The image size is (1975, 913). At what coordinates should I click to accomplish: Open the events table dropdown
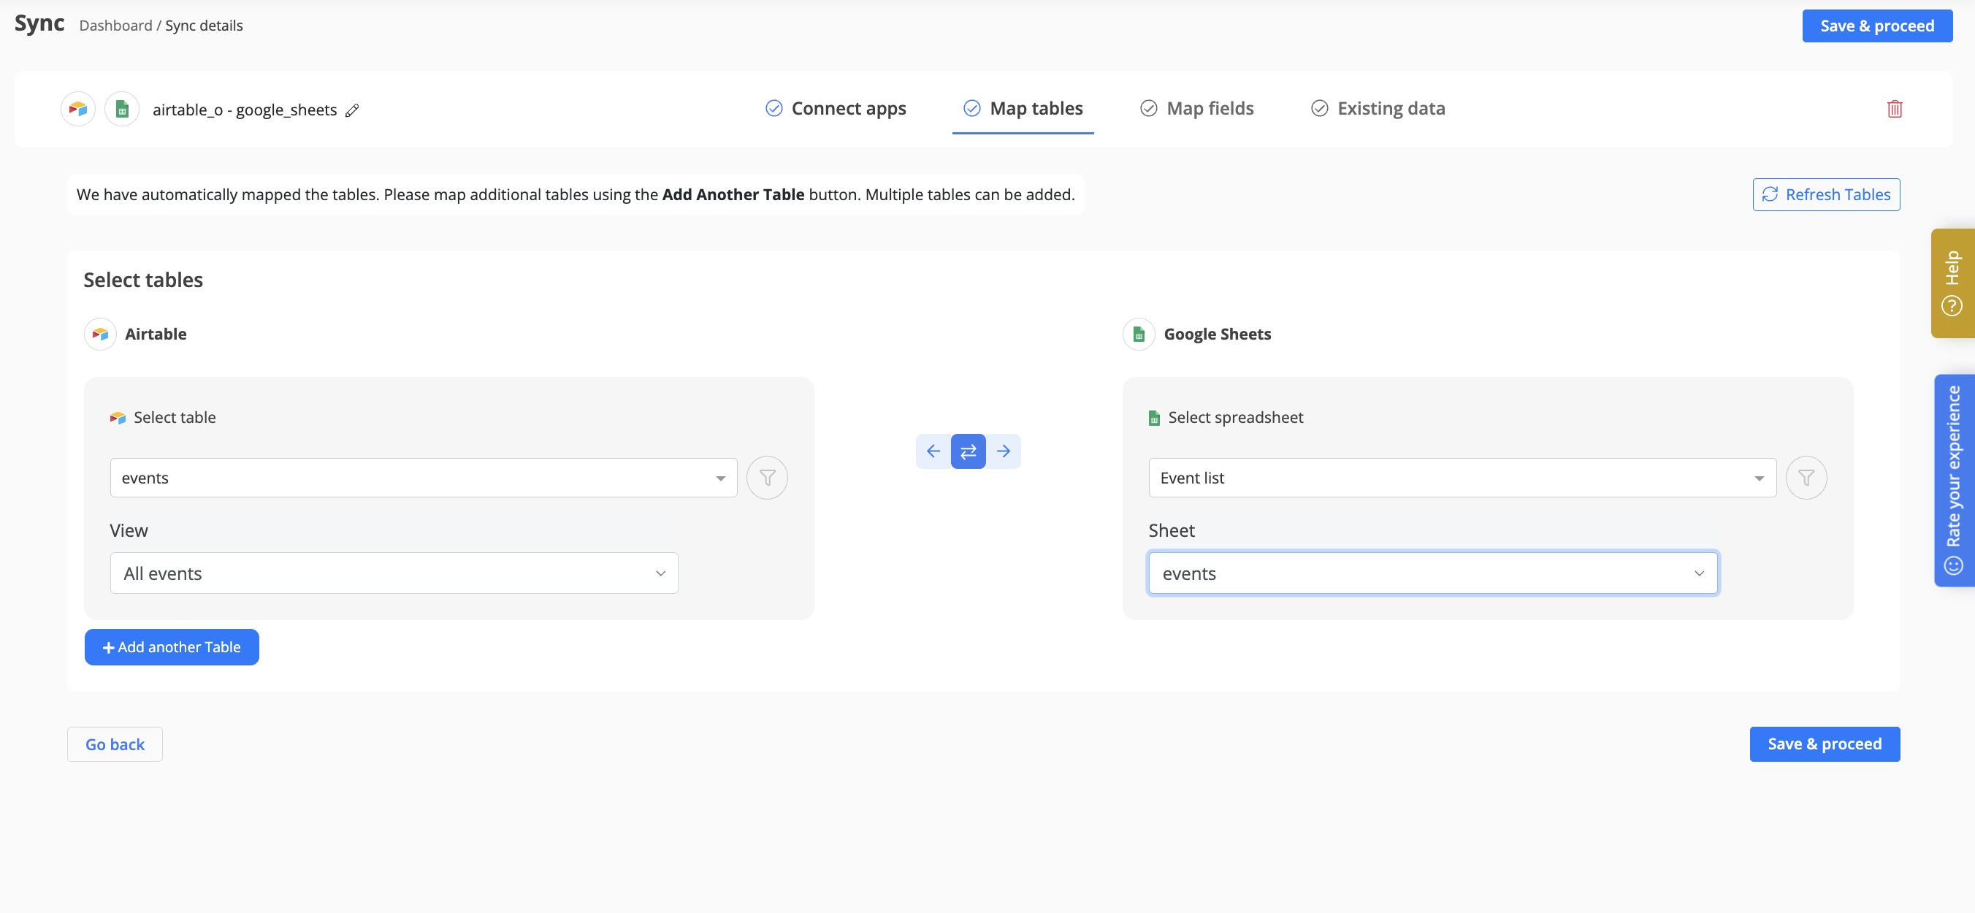[x=423, y=478]
